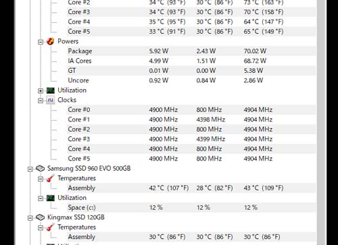Collapse the Samsung SSD 960 EVO node
The width and height of the screenshot is (338, 245).
(x=30, y=169)
